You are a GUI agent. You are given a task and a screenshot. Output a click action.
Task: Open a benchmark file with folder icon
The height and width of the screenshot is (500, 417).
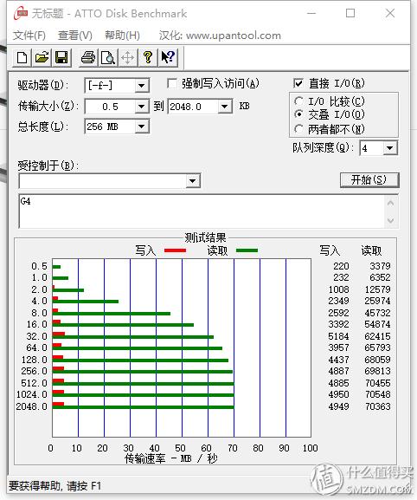[x=42, y=58]
